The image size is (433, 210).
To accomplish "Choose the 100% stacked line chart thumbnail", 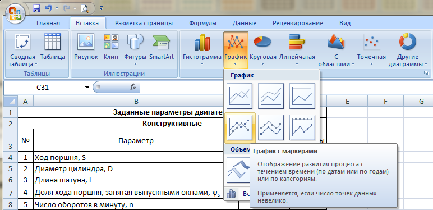I will (302, 95).
